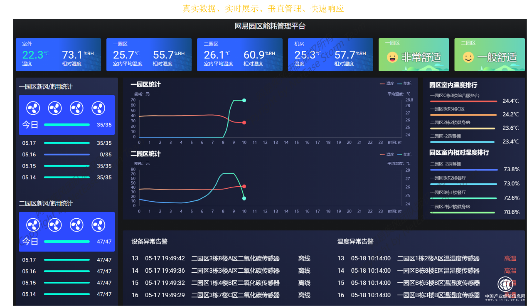Click second fan icon in 二园区新风使用统计
Screen dimensions: 527x306
[x=55, y=225]
